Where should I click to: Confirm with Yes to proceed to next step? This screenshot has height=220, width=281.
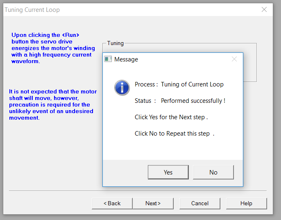(x=168, y=172)
